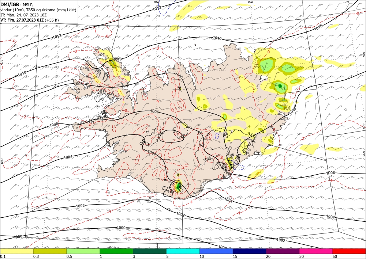Click the navy 15–20 legend swatch
Screen dimensions: 366x259
250,251
